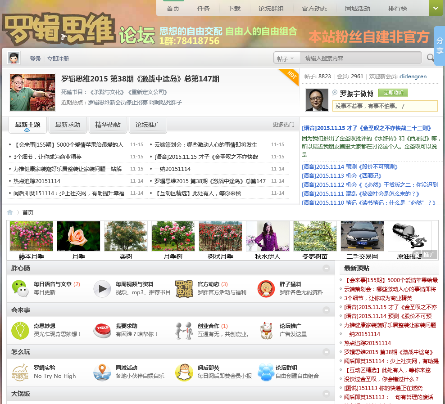Screen dimensions: 445x404
Task: Click the 立即注册 register link
Action: (58, 58)
